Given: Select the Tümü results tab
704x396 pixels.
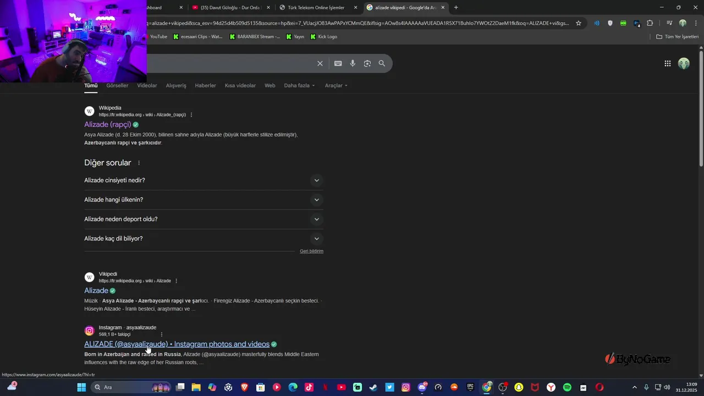Looking at the screenshot, I should (x=91, y=86).
